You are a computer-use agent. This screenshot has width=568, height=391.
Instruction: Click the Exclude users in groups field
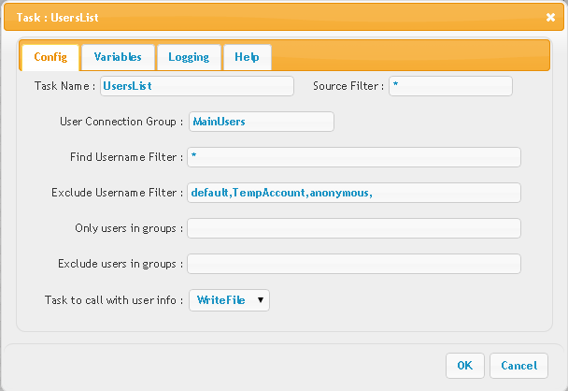354,264
